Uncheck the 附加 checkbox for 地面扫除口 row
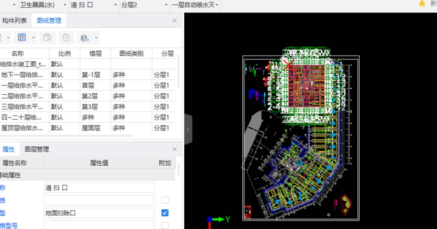The image size is (437, 229). coord(165,213)
